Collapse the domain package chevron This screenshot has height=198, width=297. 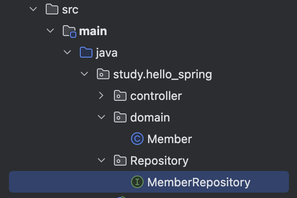pyautogui.click(x=101, y=117)
